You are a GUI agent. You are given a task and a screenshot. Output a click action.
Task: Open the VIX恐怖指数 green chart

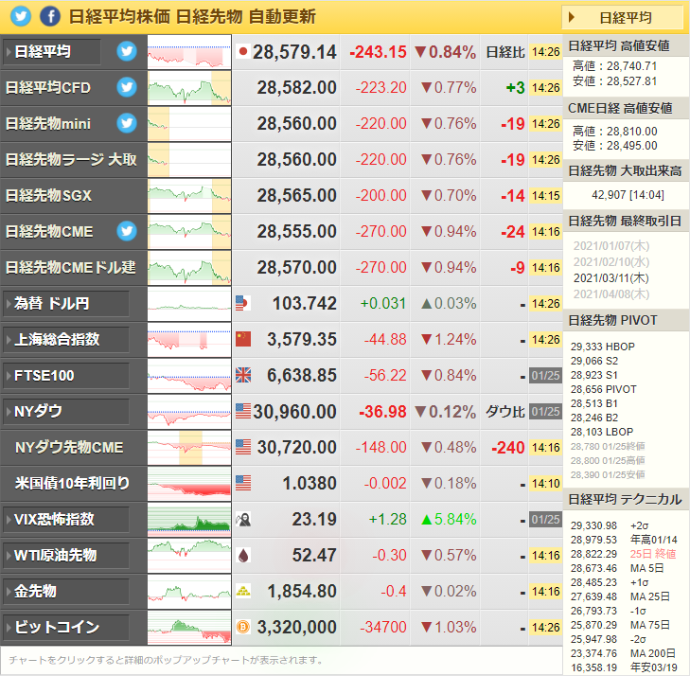(x=189, y=520)
